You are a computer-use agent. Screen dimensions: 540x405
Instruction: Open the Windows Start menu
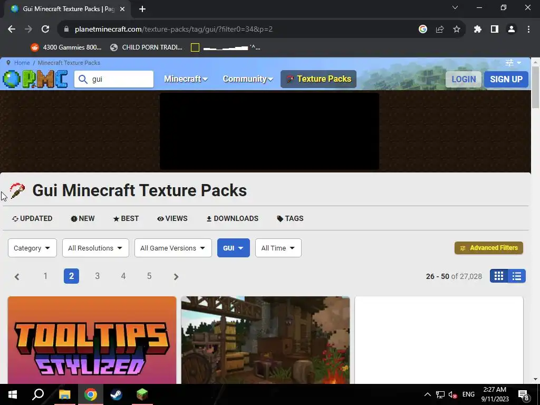point(13,394)
